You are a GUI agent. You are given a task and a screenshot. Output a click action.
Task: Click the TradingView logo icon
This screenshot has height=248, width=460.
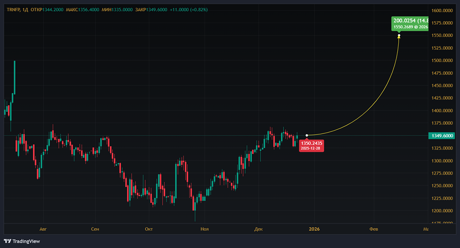coord(7,241)
